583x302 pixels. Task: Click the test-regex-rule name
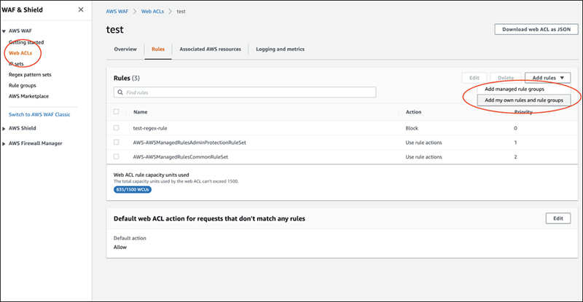(150, 128)
